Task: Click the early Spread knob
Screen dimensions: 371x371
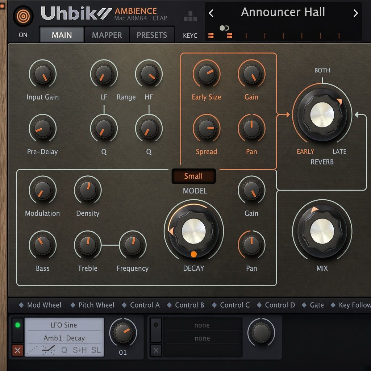Action: 207,128
